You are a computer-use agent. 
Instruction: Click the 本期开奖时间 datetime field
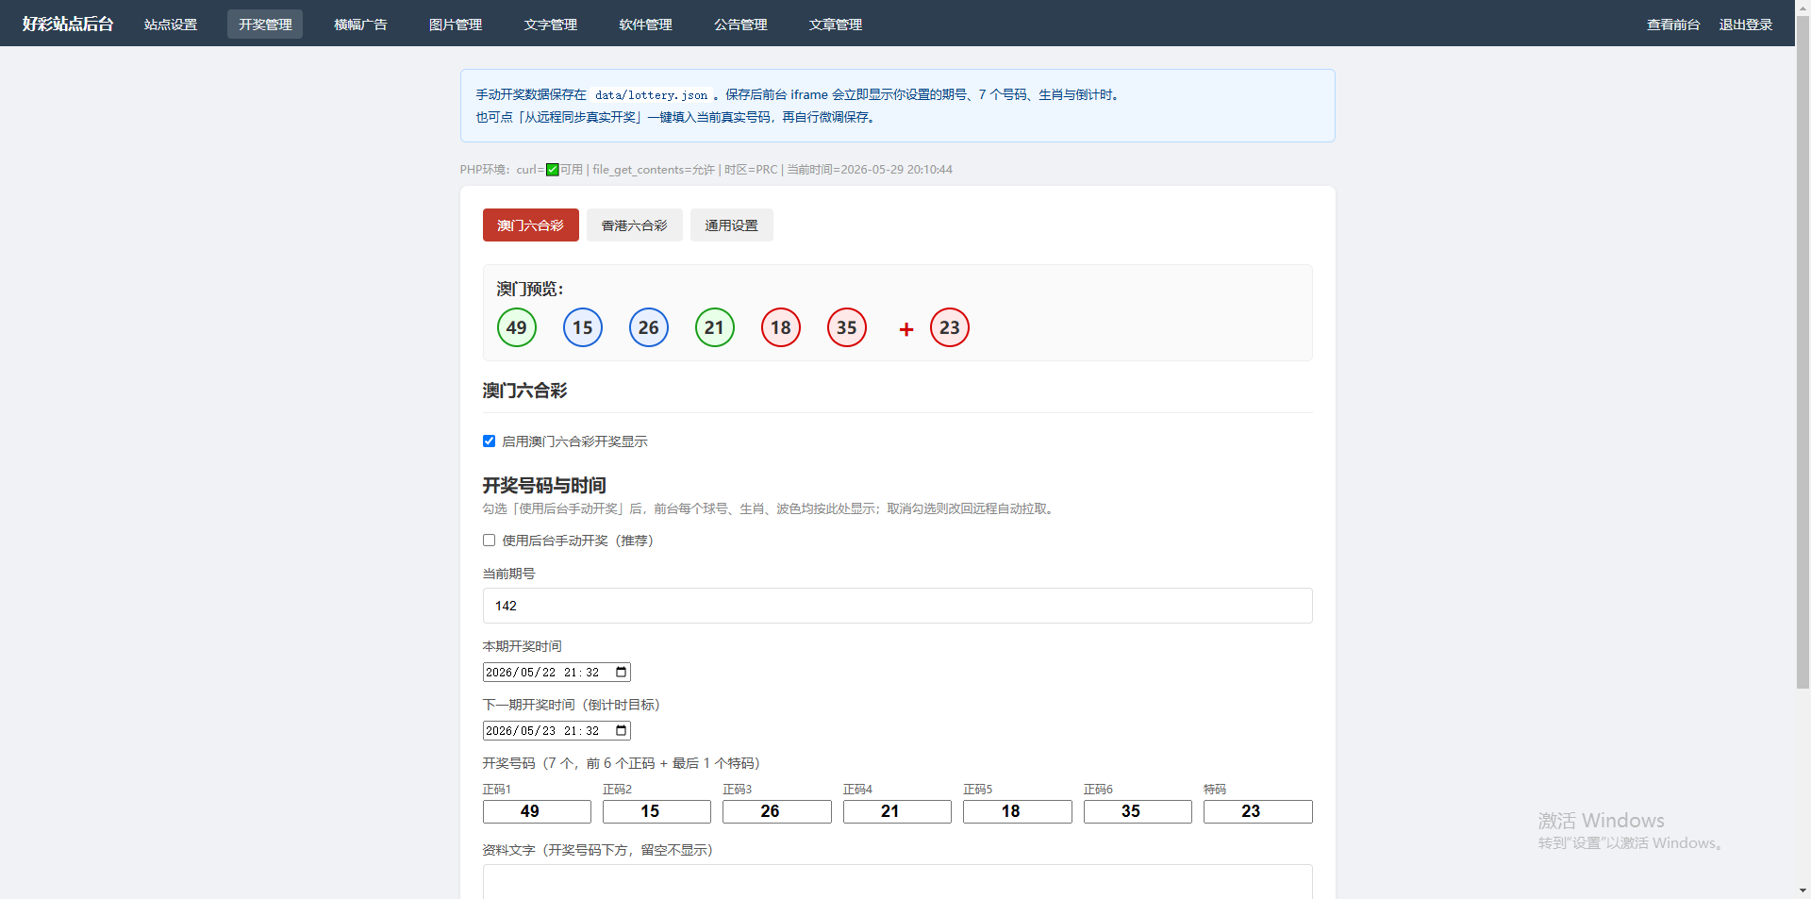(x=557, y=673)
